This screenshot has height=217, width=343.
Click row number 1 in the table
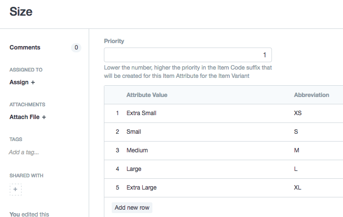tap(118, 113)
